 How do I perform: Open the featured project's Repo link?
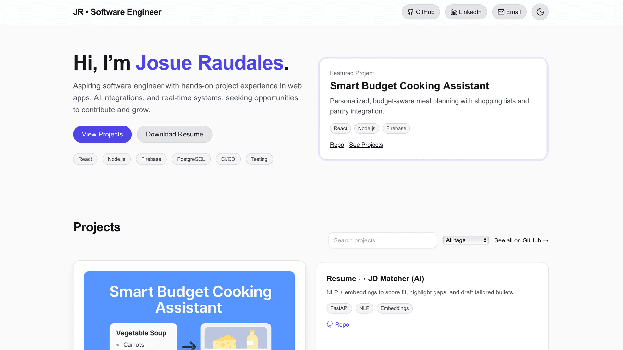337,145
